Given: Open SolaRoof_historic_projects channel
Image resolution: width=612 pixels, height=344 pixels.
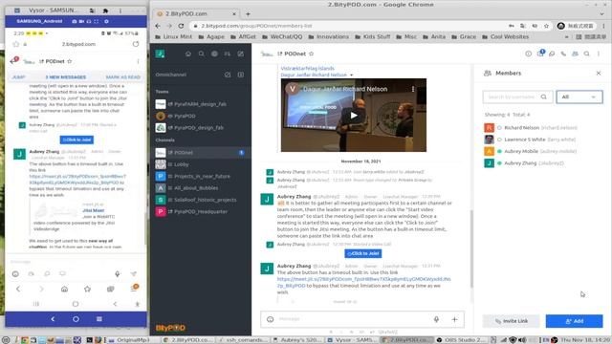Looking at the screenshot, I should [x=201, y=200].
